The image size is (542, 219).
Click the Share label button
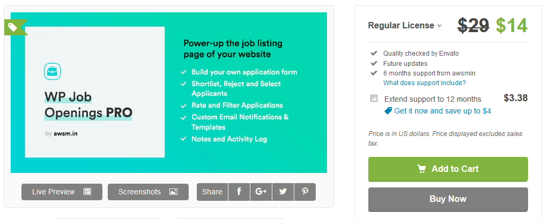click(x=212, y=192)
